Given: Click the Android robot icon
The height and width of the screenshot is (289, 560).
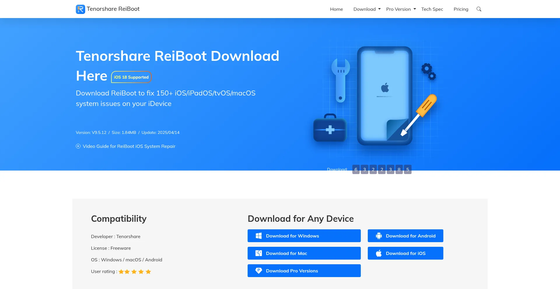Looking at the screenshot, I should pyautogui.click(x=379, y=236).
